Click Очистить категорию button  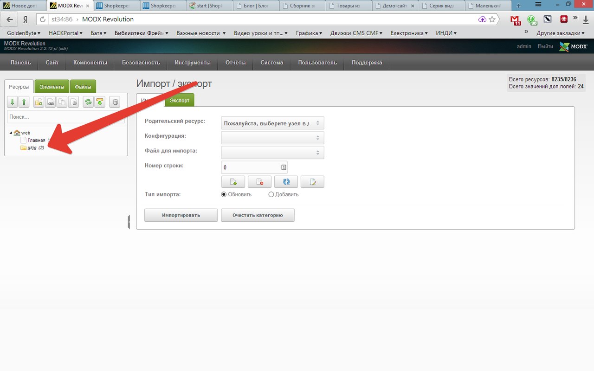258,215
